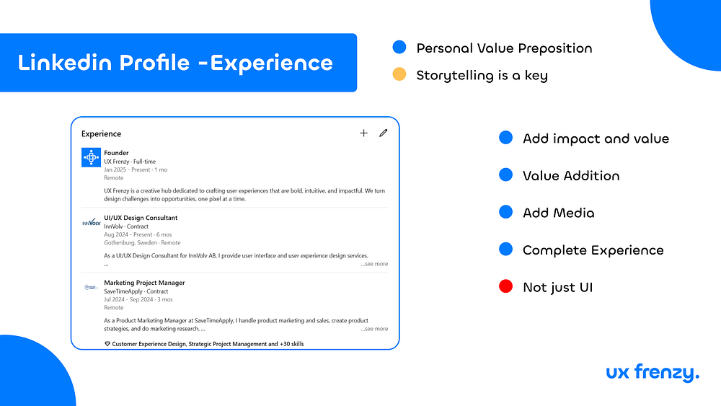
Task: Expand see more under UI/UX Design Consultant
Action: pos(374,264)
